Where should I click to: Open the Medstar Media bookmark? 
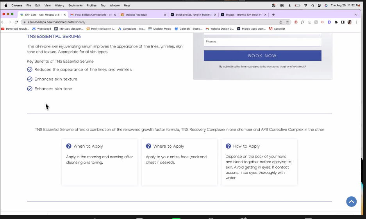pyautogui.click(x=160, y=29)
